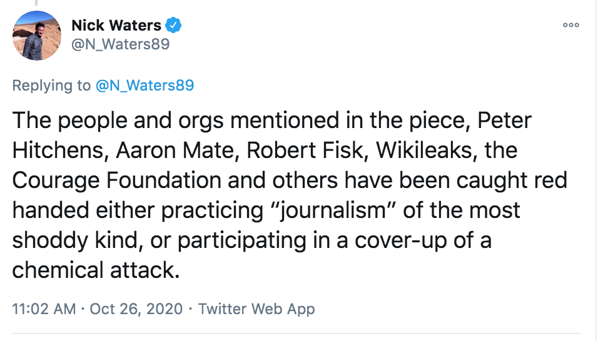Open Nick Waters' profile avatar photo
The width and height of the screenshot is (598, 341).
pyautogui.click(x=37, y=36)
